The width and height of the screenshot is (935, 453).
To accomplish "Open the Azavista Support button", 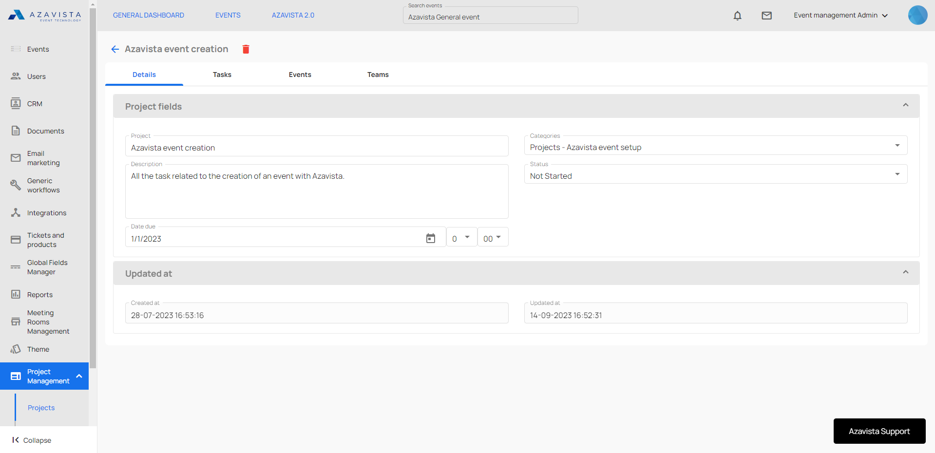I will coord(879,431).
